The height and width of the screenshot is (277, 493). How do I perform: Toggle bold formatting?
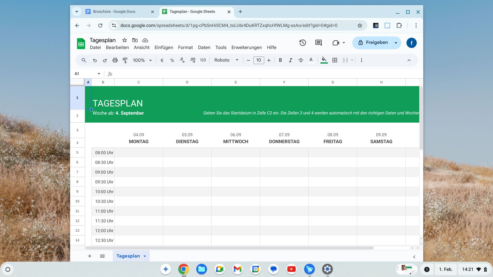(280, 60)
